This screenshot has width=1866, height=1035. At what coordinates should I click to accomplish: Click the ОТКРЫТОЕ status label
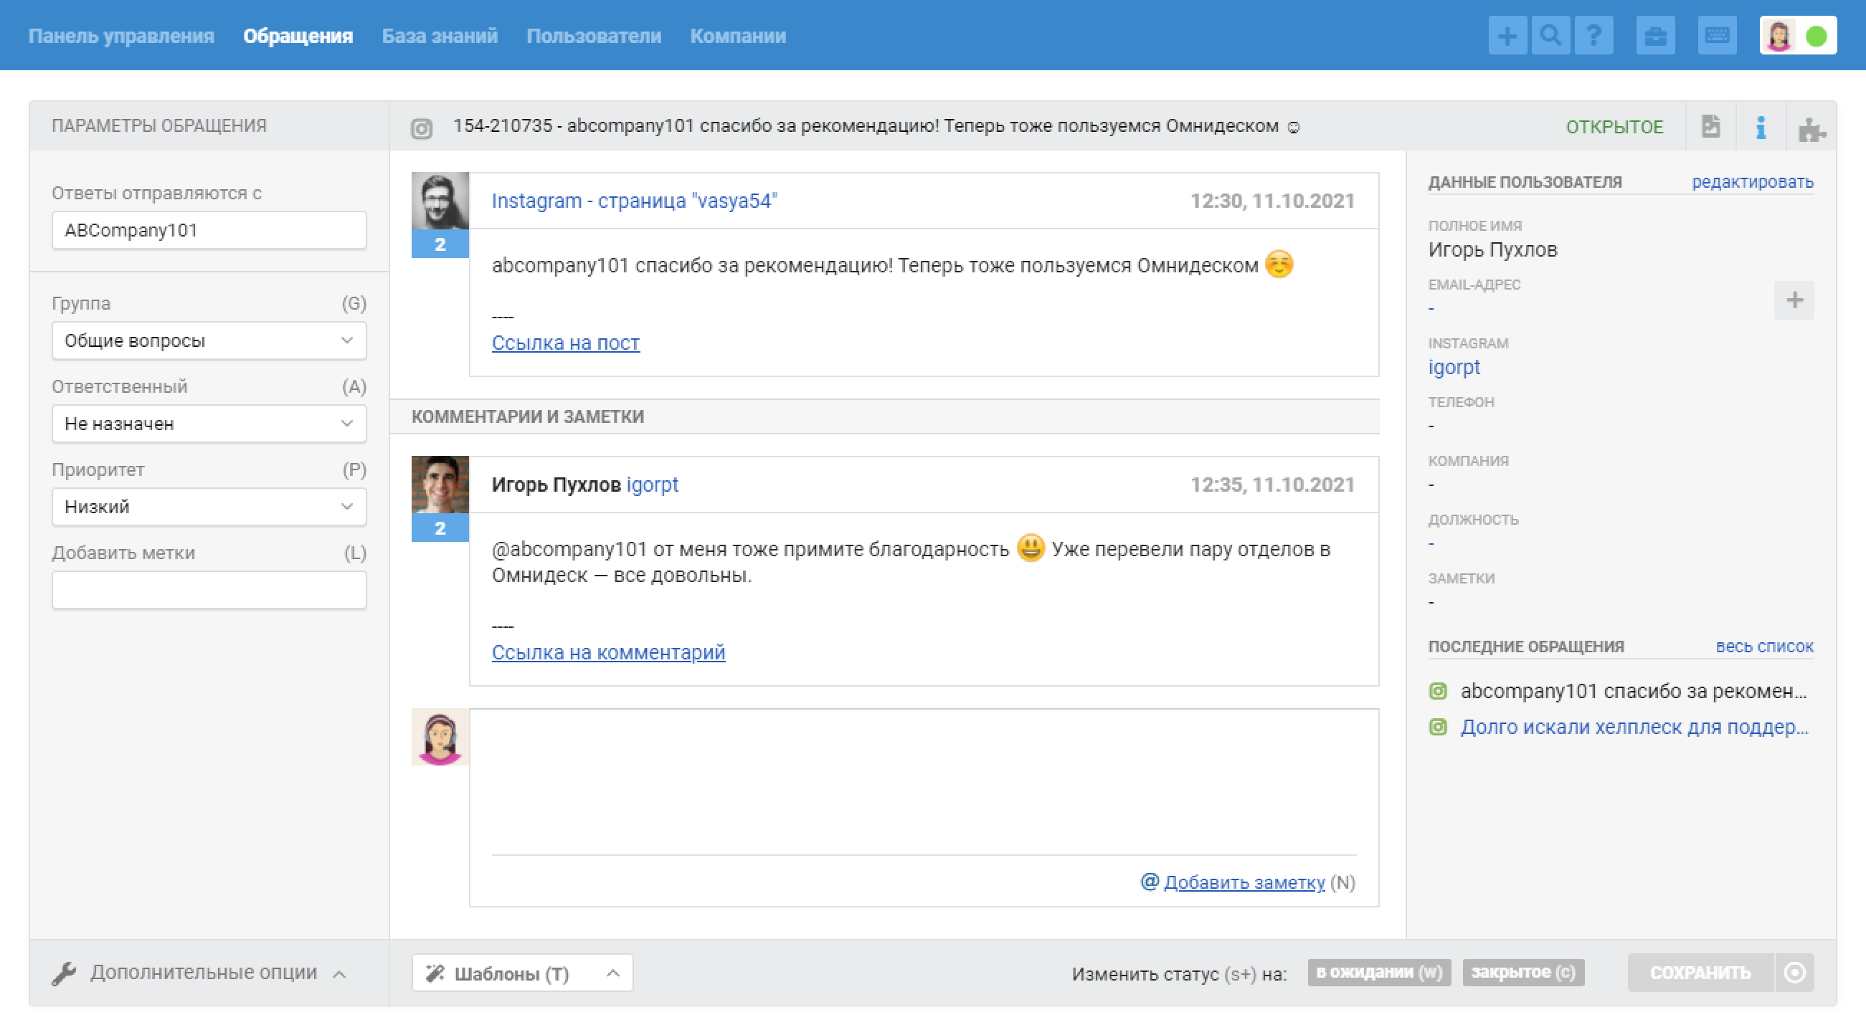1614,127
